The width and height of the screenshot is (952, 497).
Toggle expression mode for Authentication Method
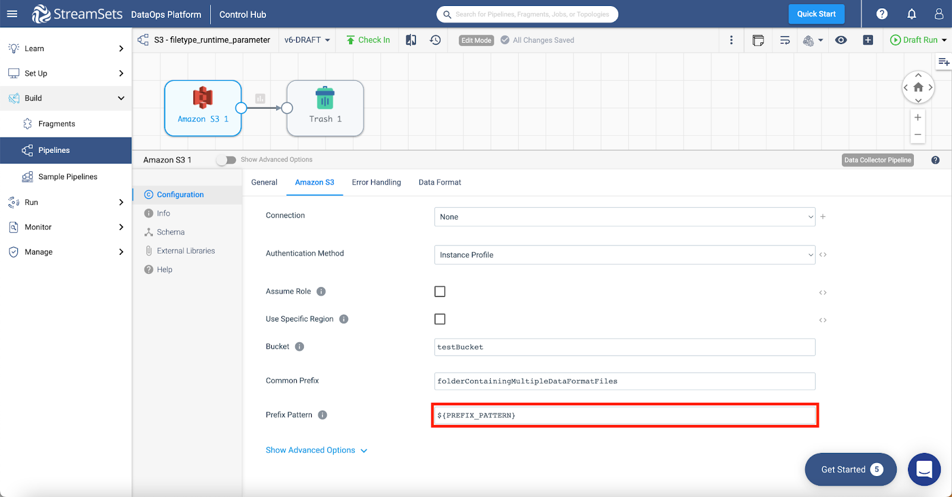(823, 255)
